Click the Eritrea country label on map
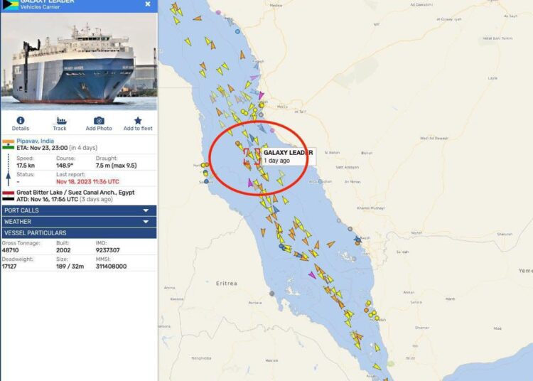The width and height of the screenshot is (533, 381). (227, 283)
